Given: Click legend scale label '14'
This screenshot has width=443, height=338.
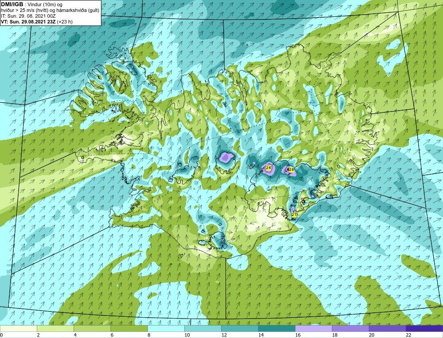Looking at the screenshot, I should click(261, 335).
